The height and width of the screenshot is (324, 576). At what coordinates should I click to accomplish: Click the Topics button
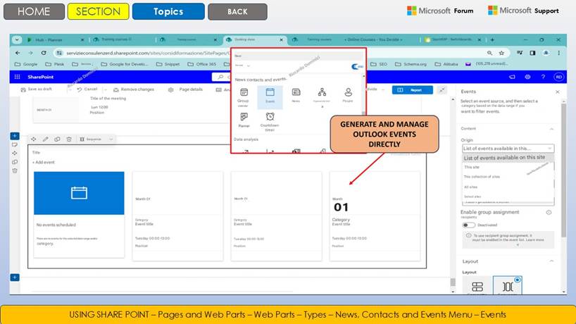coord(168,11)
